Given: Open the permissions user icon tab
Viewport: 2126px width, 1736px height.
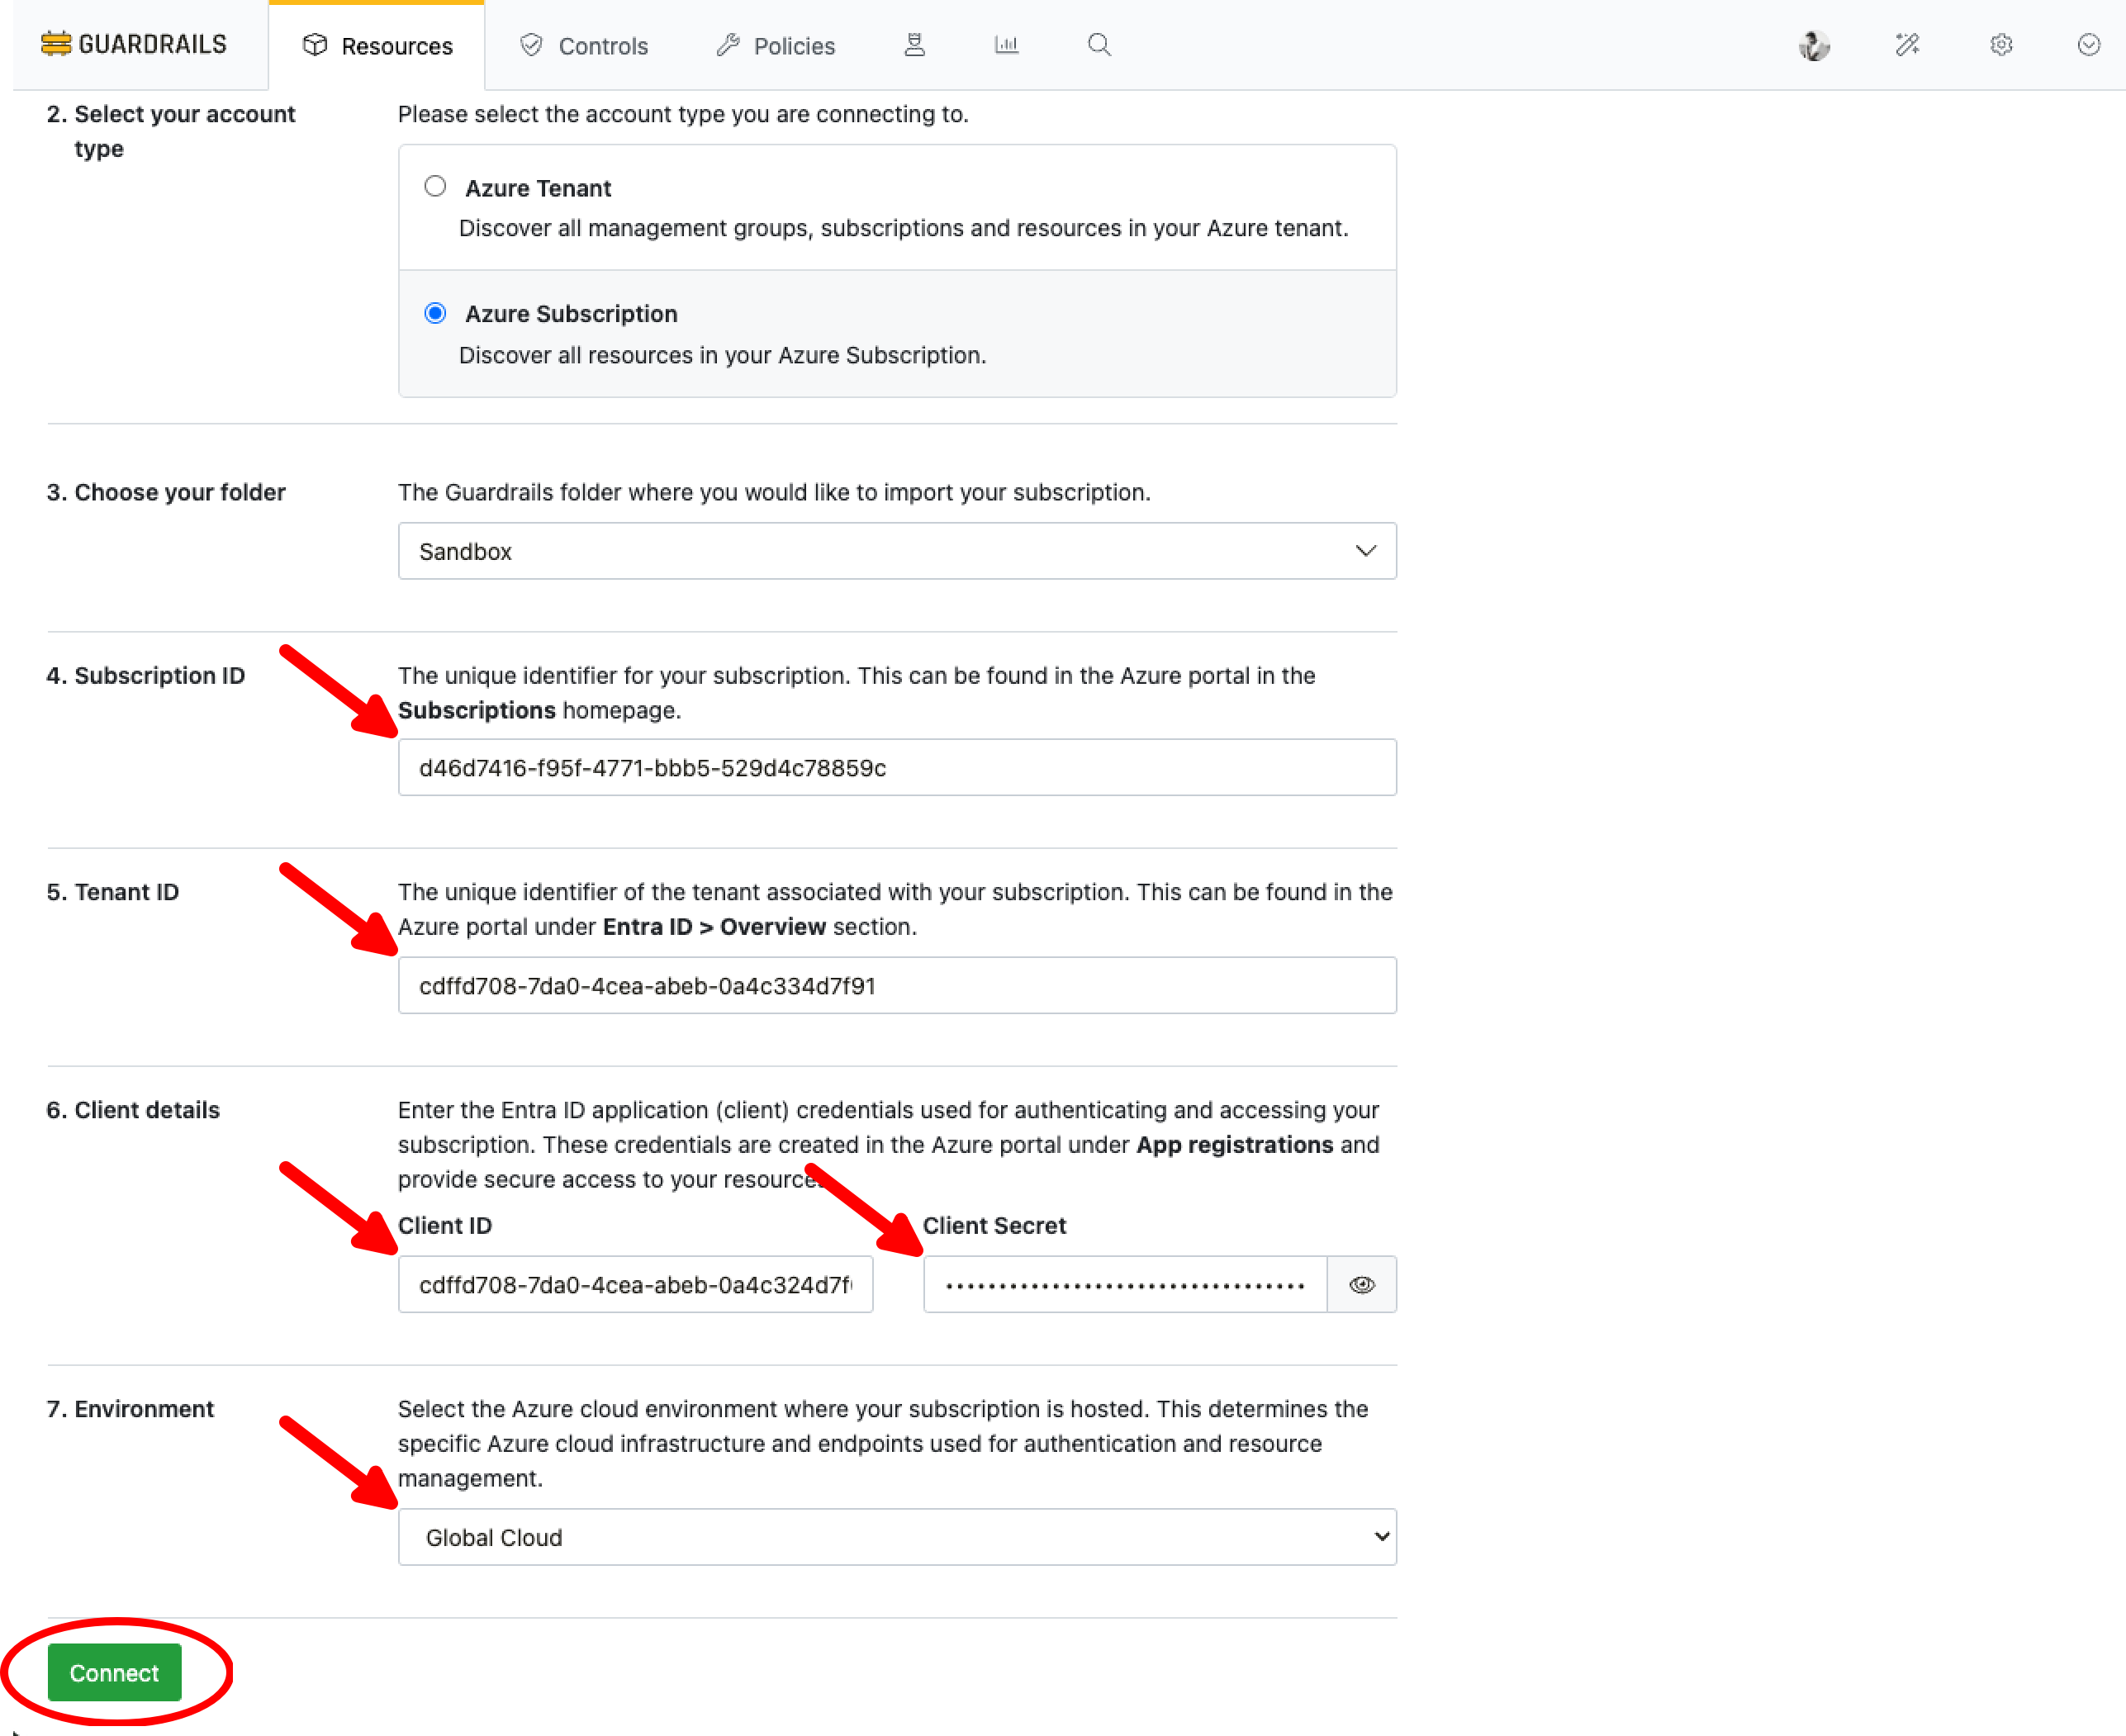Looking at the screenshot, I should 914,45.
